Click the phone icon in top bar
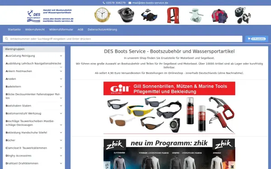271x169 pixels. point(104,3)
